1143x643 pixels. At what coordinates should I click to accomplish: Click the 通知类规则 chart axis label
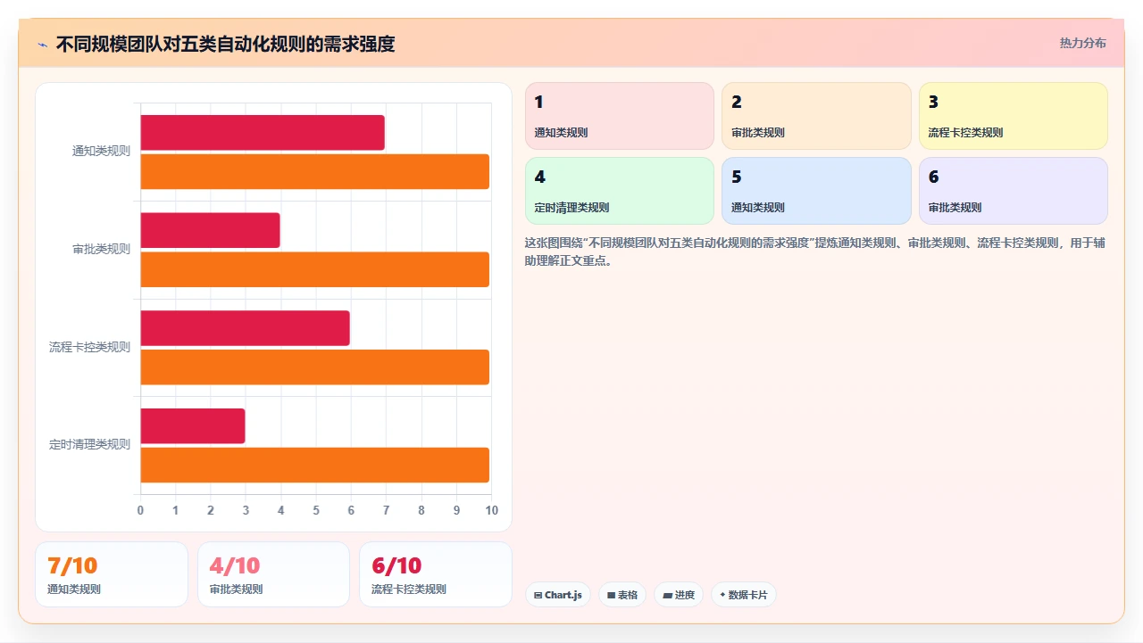[x=101, y=152]
